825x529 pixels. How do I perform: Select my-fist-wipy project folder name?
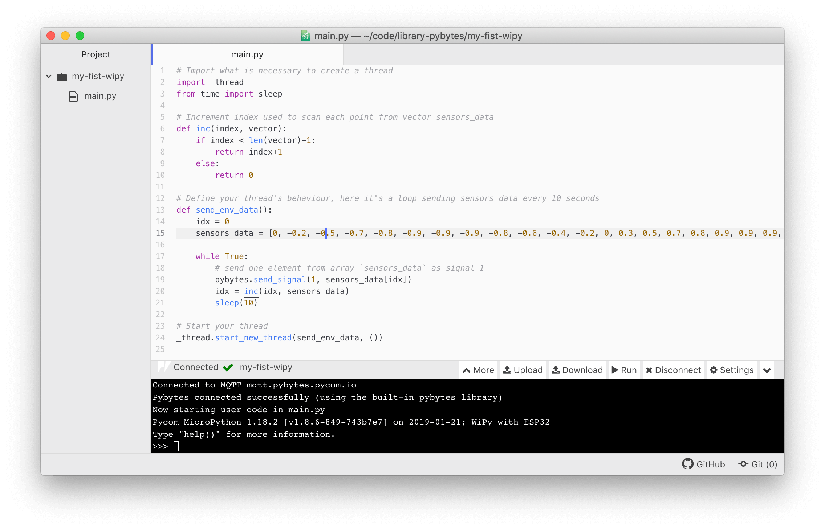pos(98,76)
